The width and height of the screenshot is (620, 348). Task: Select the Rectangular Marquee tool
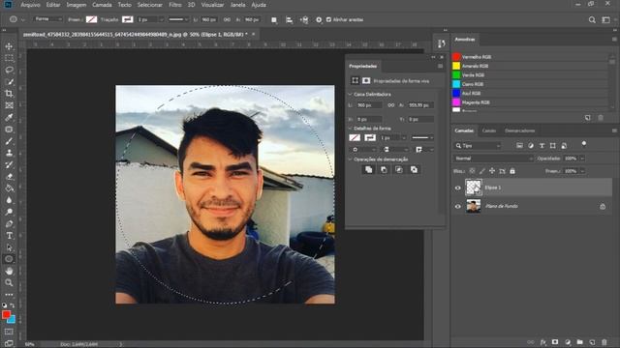click(9, 58)
